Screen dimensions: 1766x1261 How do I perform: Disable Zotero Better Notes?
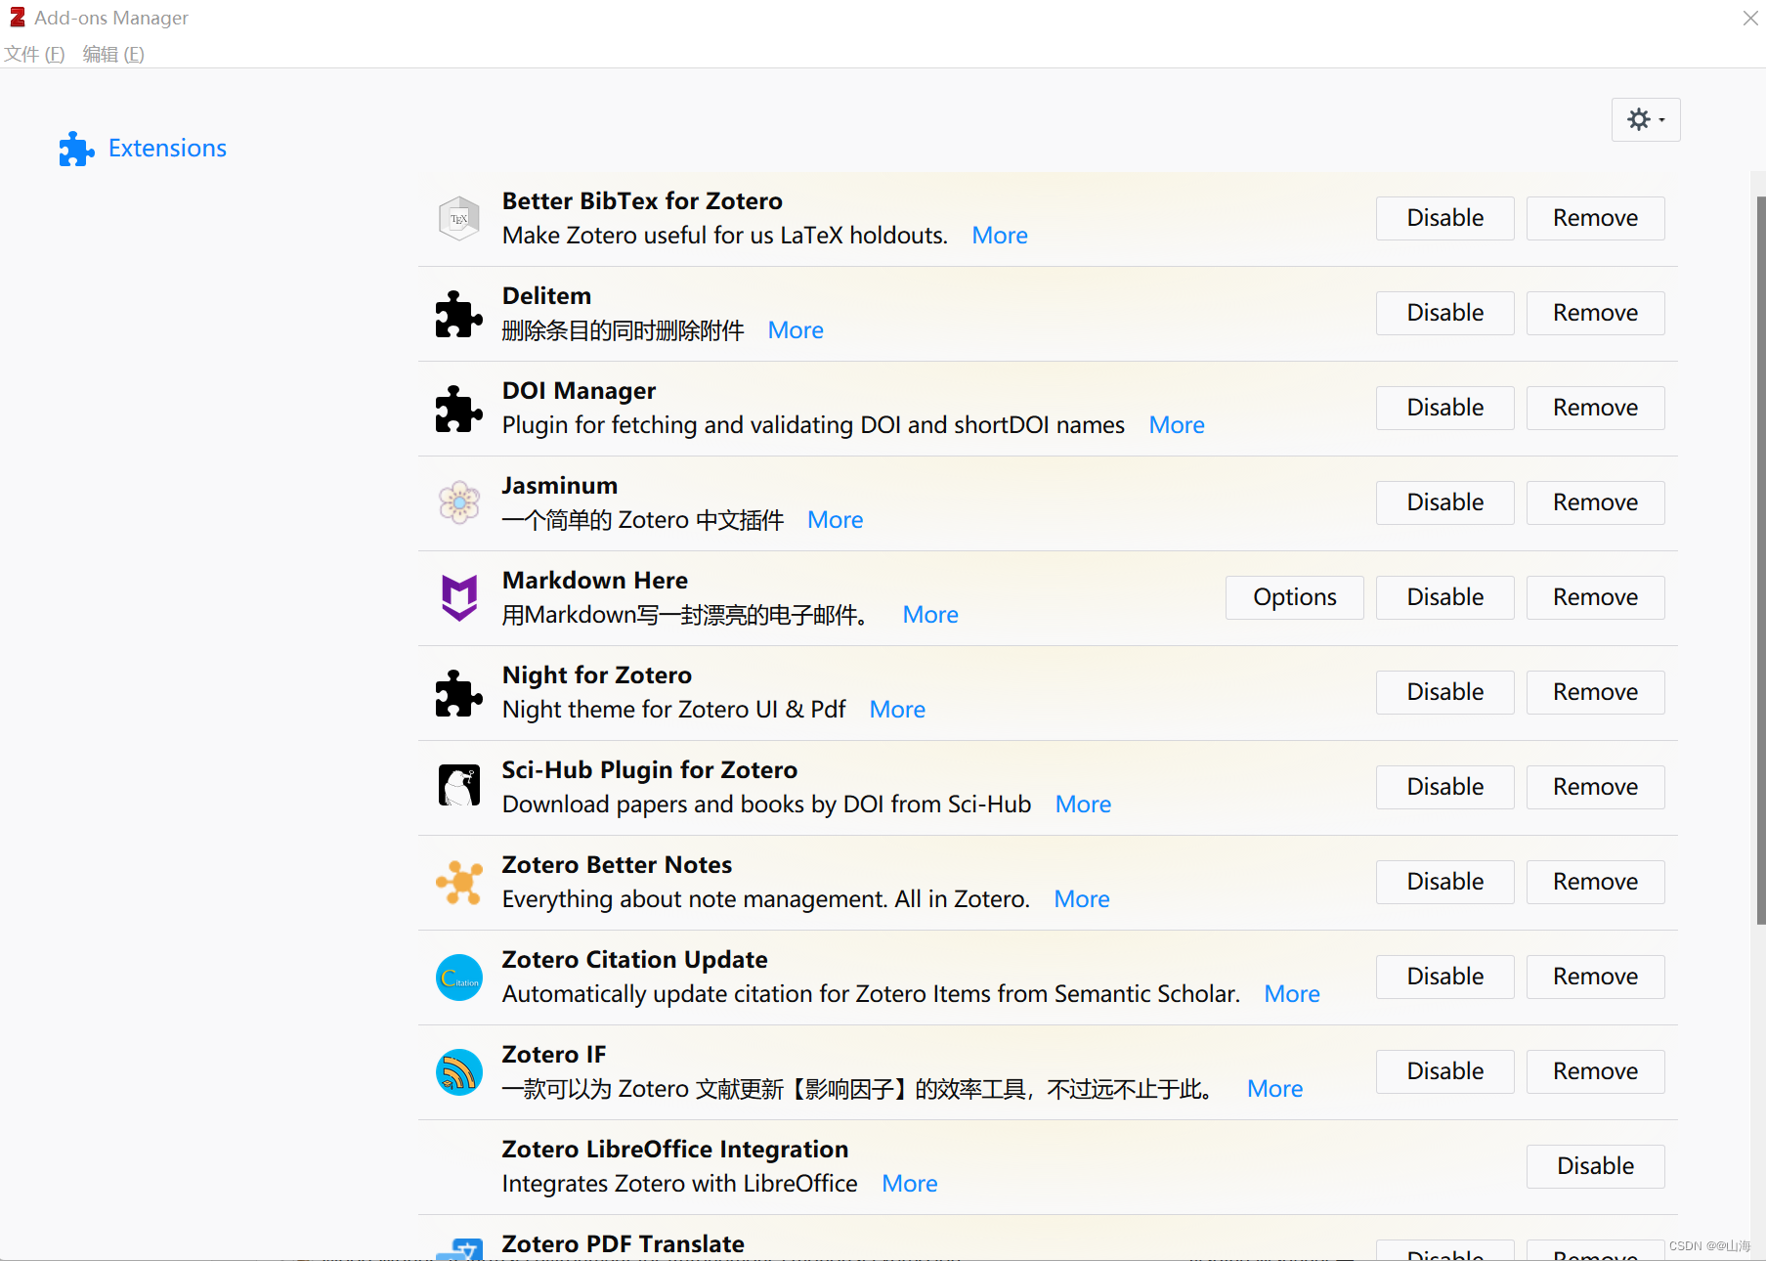(1444, 882)
